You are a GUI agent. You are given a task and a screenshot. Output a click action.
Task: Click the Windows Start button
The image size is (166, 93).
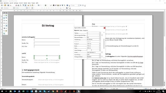[2, 91]
